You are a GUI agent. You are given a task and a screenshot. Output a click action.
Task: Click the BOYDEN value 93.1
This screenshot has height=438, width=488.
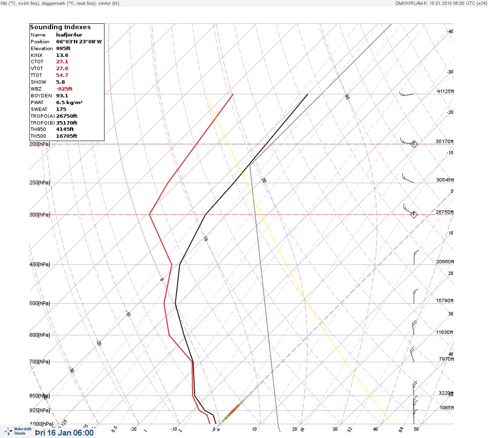tap(62, 96)
